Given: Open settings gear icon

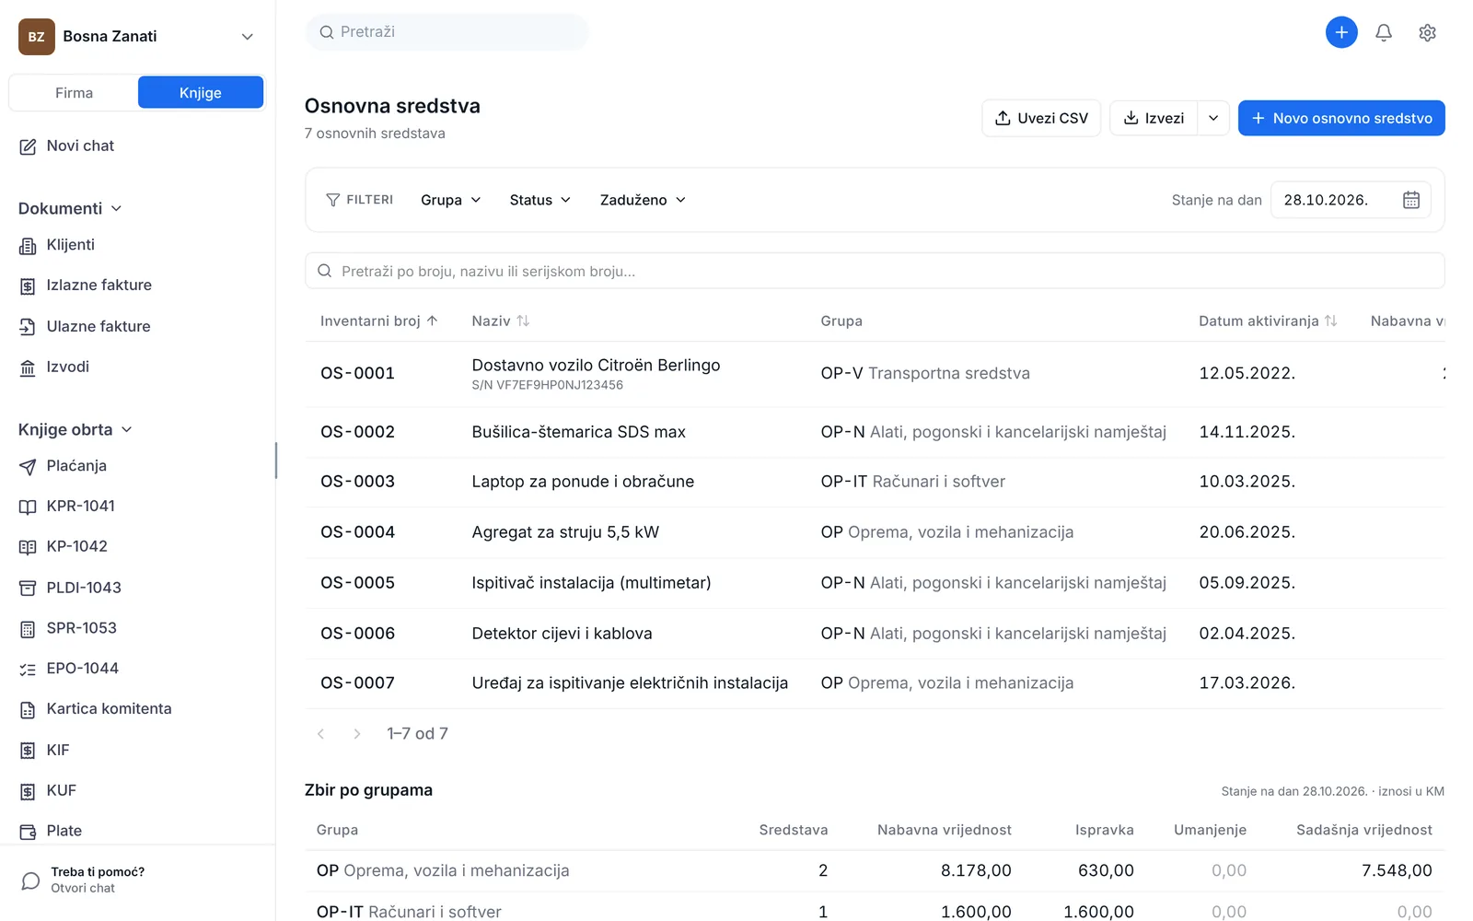Looking at the screenshot, I should click(1427, 33).
